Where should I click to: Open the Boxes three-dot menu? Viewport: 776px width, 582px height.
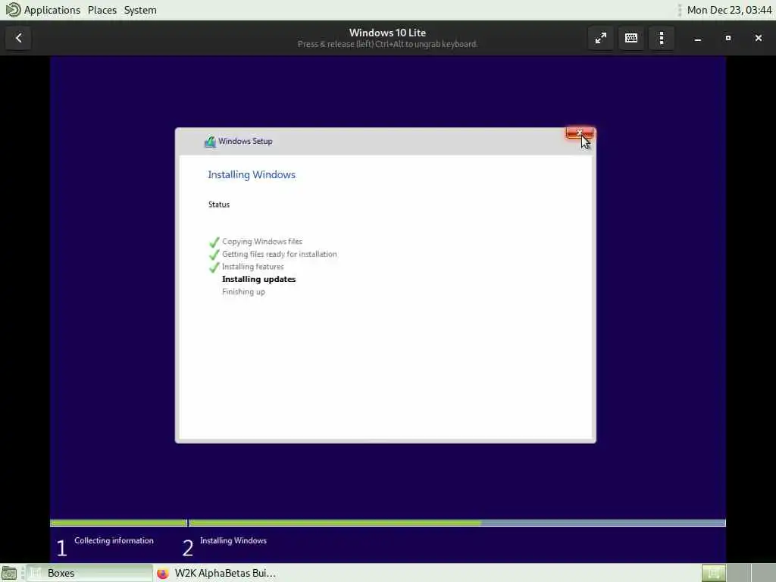(x=662, y=38)
